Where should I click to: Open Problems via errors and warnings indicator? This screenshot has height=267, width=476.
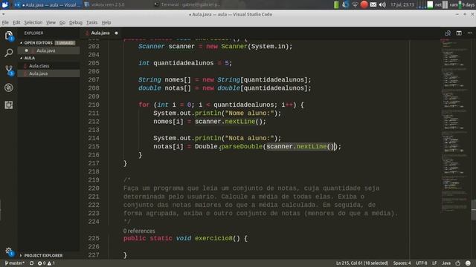[x=46, y=263]
